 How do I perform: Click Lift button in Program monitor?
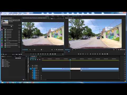click(103, 54)
